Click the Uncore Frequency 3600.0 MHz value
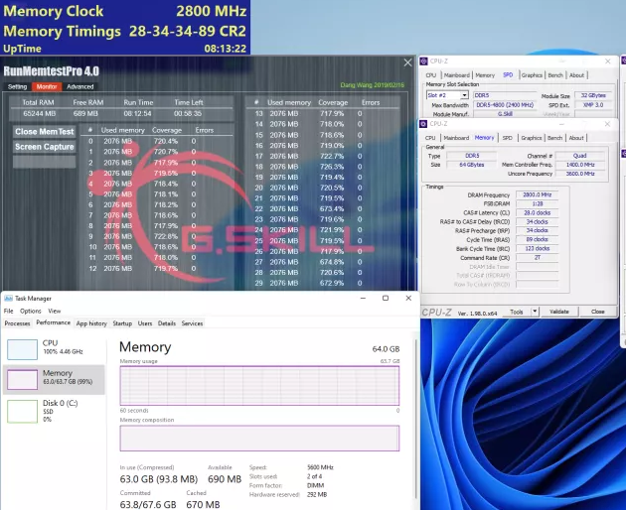Viewport: 626px width, 510px height. point(579,174)
